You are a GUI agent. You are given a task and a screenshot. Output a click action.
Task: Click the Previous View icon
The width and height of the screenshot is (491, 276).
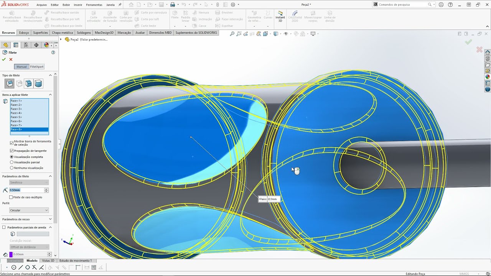[246, 34]
